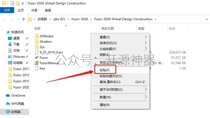Screen dimensions: 210x118
Task: Open the 文件 ribbon tab
Action: tap(7, 10)
